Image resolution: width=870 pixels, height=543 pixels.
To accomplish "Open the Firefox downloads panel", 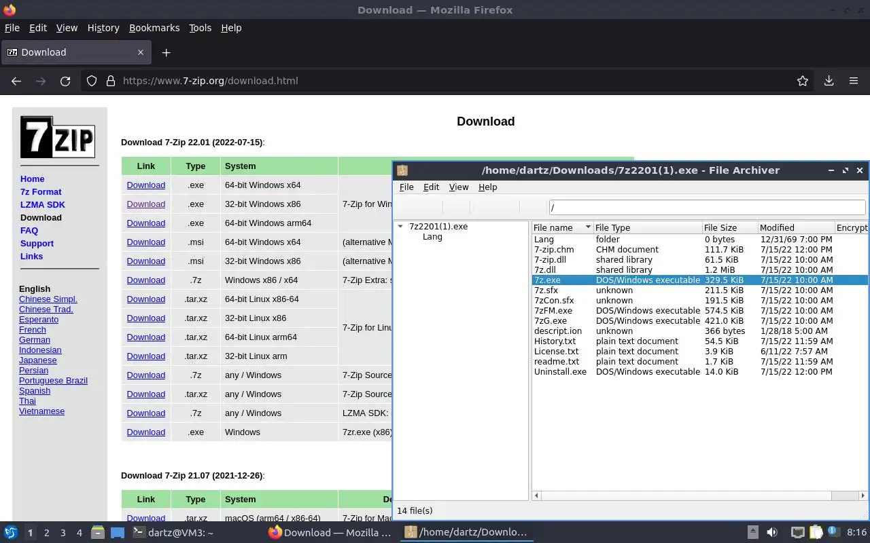I will click(x=829, y=81).
